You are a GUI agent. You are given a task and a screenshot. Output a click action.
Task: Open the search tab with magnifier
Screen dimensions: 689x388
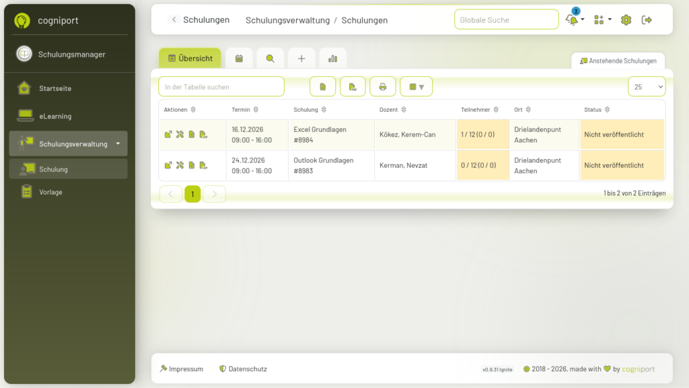point(270,59)
